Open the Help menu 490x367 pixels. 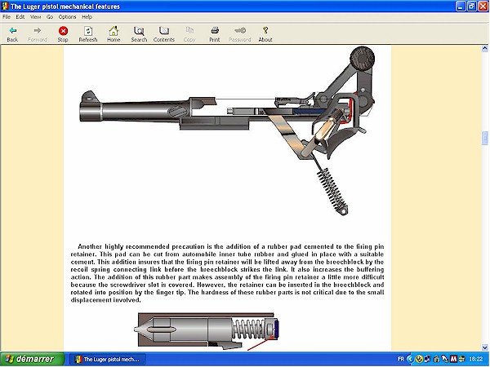(x=87, y=17)
